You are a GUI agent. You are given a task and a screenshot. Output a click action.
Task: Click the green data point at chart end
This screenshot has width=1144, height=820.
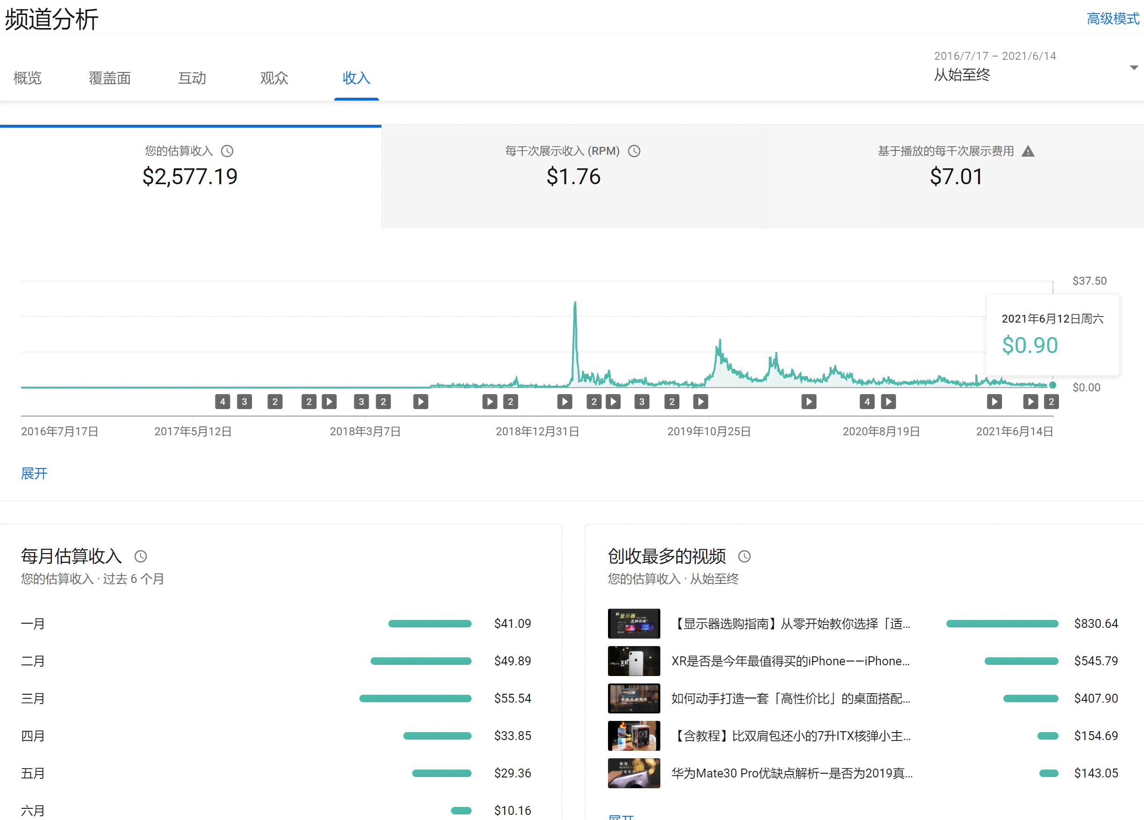1053,385
